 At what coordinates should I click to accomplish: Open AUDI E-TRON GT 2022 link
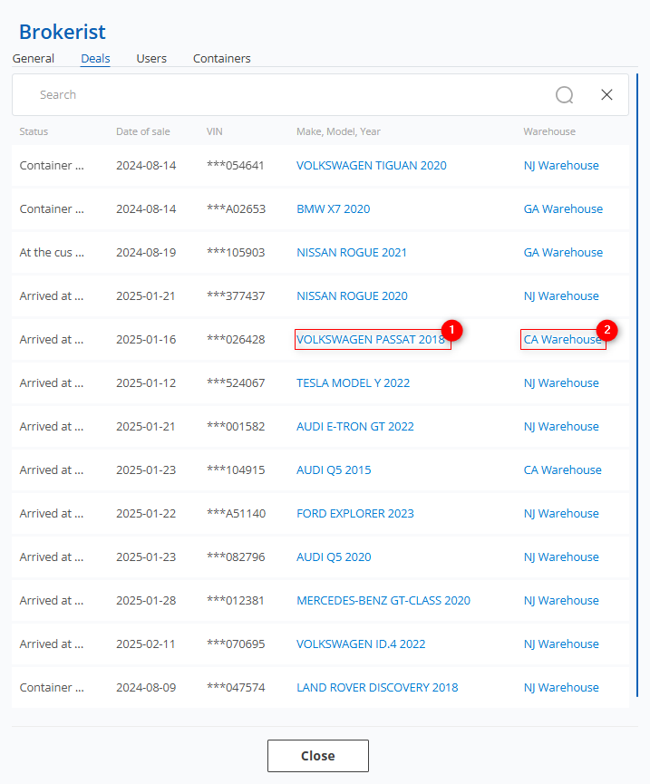click(x=355, y=427)
